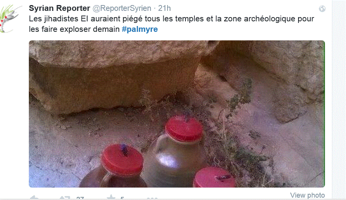
Task: Click the middle jar's red lid in the photo
Action: (x=184, y=128)
